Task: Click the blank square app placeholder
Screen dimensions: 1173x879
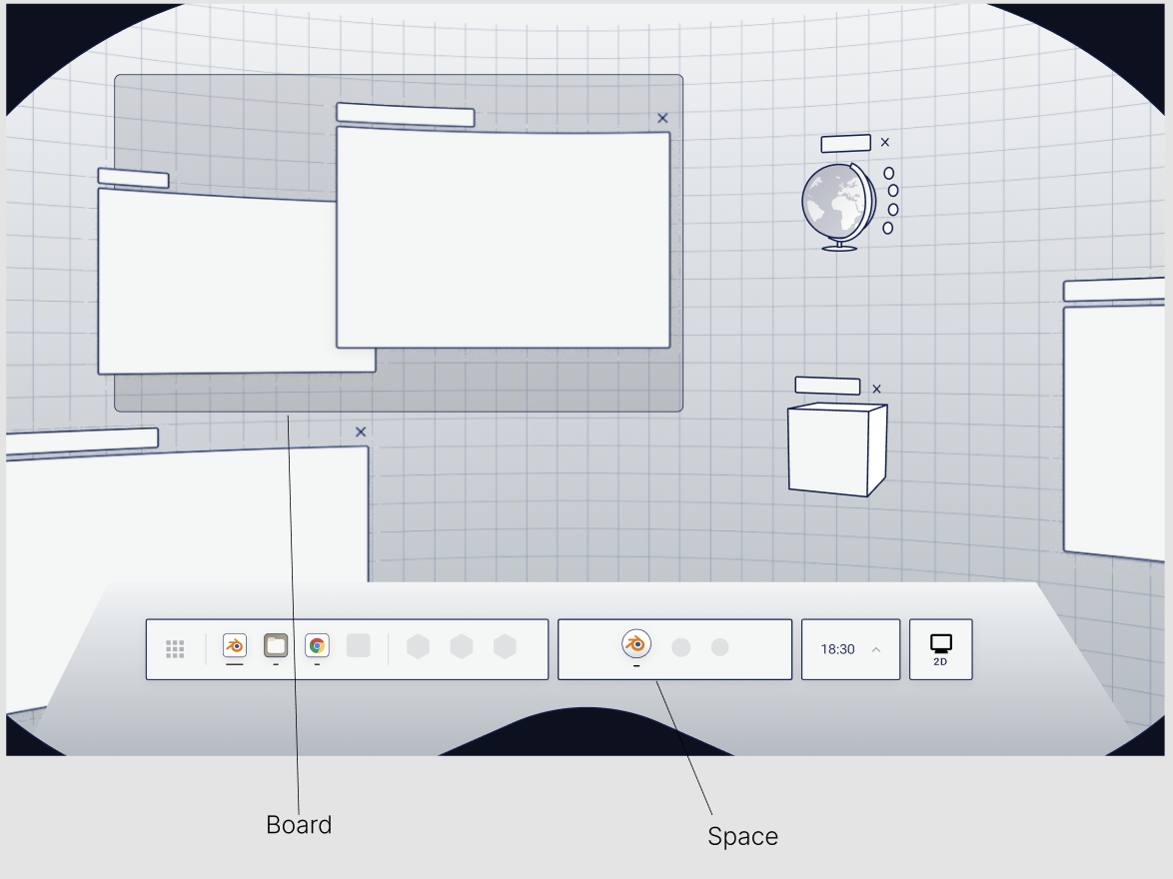Action: click(x=359, y=646)
